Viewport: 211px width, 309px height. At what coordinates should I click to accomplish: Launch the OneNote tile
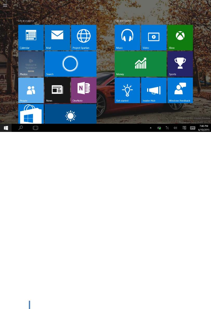point(84,90)
